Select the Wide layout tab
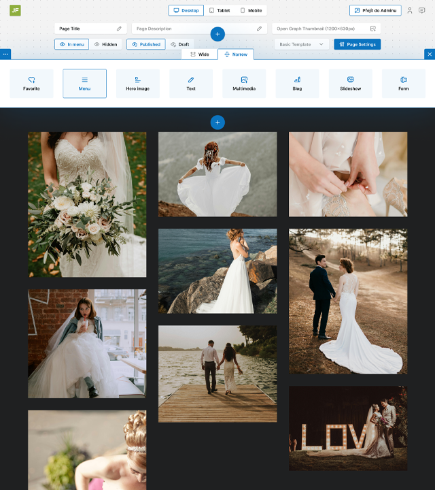Viewport: 435px width, 490px height. 199,54
